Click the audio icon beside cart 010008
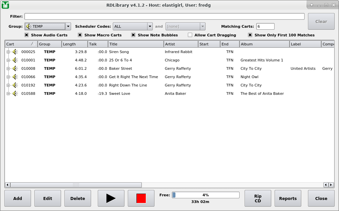Viewport: 339px width, 211px height. pyautogui.click(x=15, y=68)
